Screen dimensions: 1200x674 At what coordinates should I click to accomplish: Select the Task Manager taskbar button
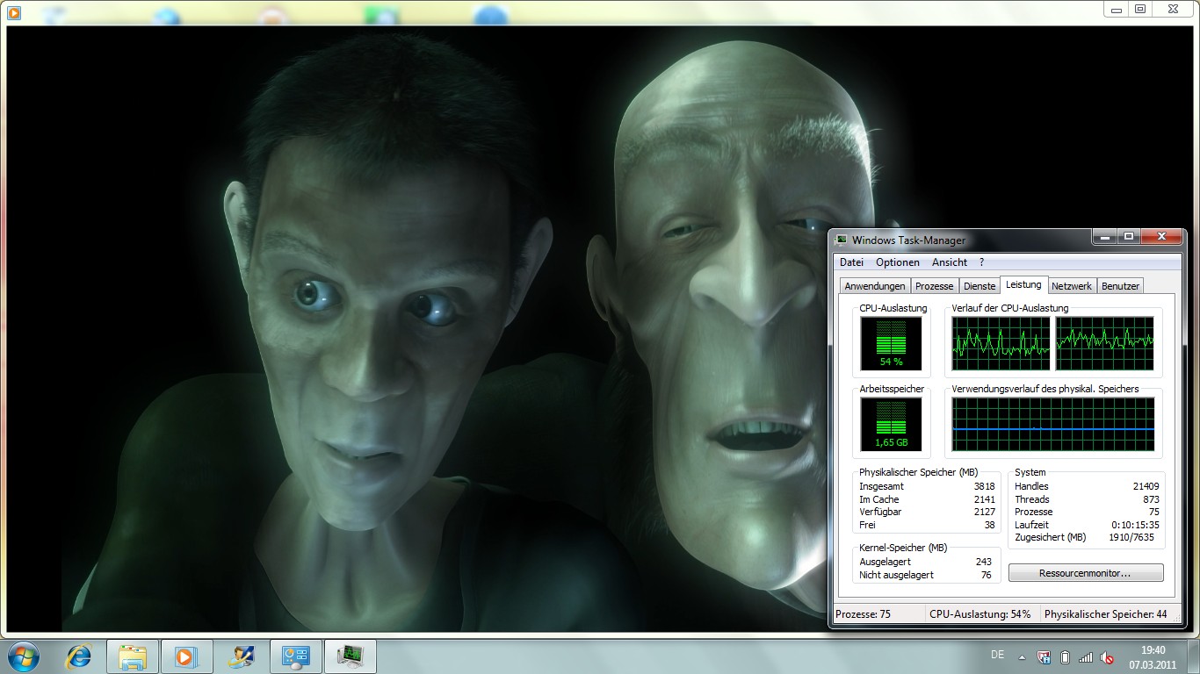point(351,656)
